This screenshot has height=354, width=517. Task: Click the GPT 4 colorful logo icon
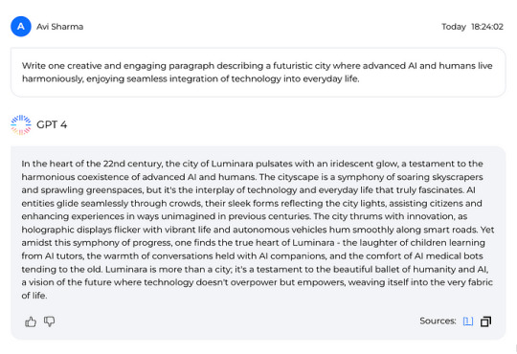(x=21, y=125)
